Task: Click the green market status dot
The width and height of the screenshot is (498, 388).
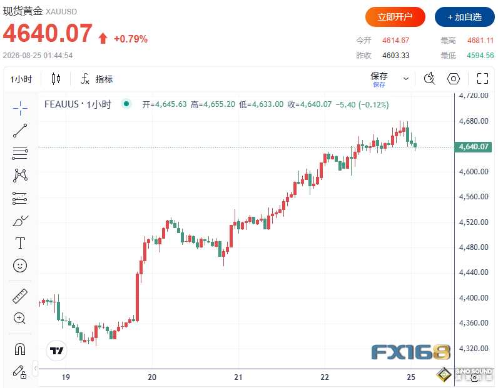Action: coord(126,104)
